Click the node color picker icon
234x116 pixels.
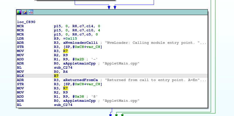[x=19, y=12]
